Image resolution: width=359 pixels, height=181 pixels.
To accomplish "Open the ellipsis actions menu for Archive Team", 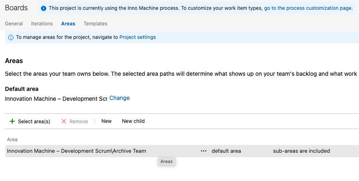I will pos(204,151).
